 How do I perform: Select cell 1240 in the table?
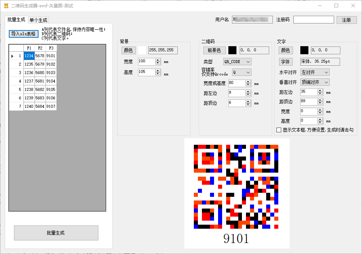pos(29,106)
